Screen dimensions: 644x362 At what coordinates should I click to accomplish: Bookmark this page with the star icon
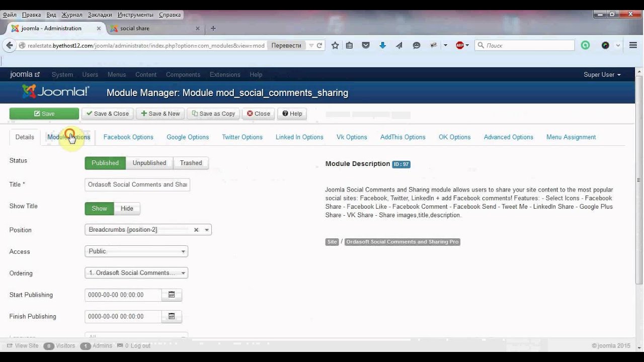pyautogui.click(x=335, y=45)
